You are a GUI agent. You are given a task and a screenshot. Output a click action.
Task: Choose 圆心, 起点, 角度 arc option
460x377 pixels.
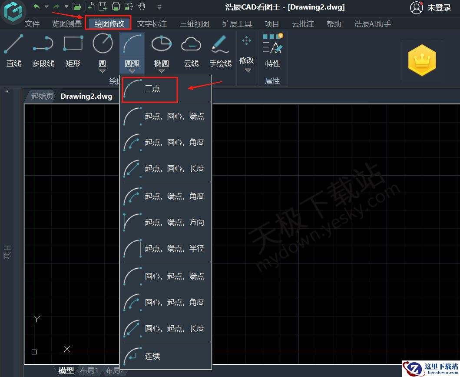[x=166, y=302]
